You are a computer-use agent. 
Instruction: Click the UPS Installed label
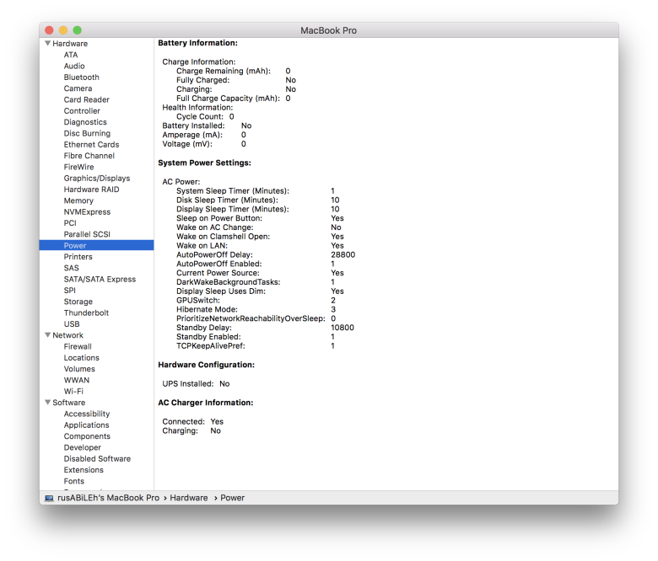187,384
